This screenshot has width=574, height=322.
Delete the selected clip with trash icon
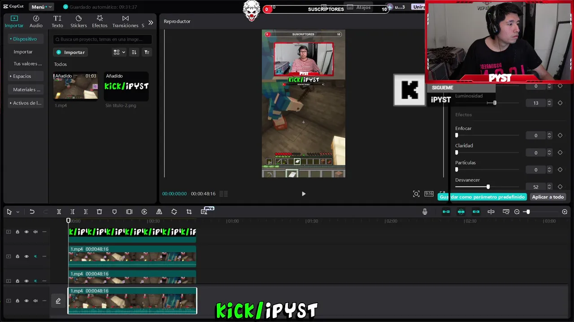[100, 212]
